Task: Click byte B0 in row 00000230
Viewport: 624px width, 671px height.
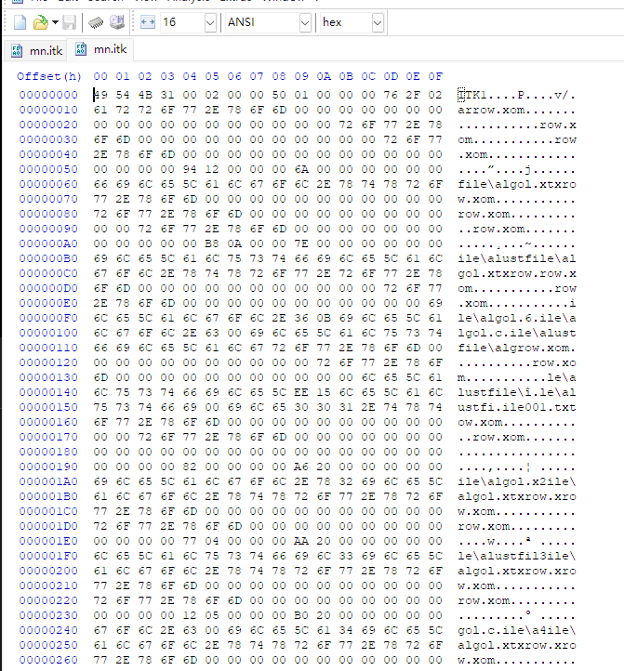Action: [301, 615]
